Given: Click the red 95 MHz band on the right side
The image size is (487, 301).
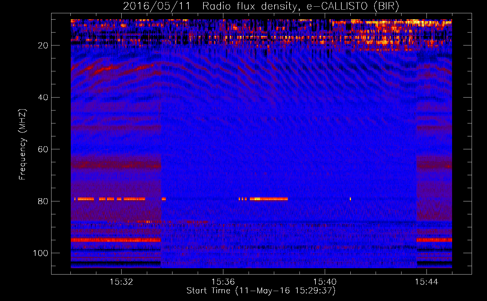Looking at the screenshot, I should 434,240.
